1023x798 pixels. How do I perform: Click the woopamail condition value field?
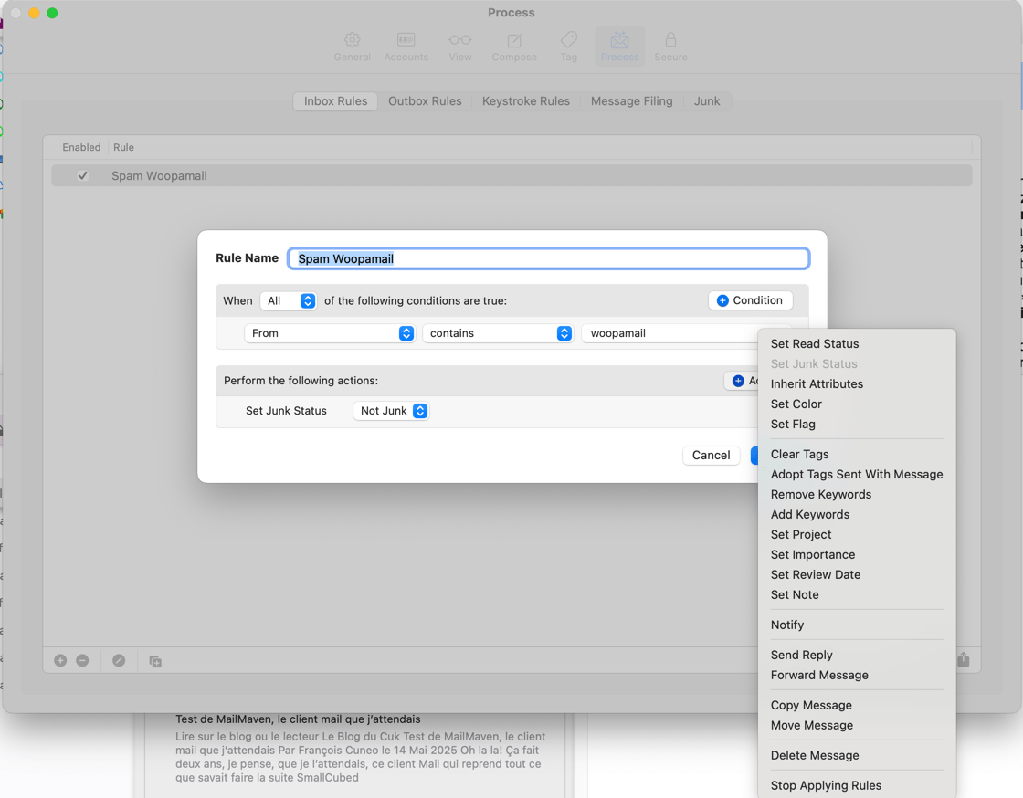point(670,333)
